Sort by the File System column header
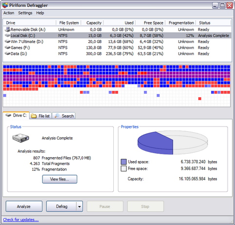235x225 pixels. pyautogui.click(x=69, y=23)
